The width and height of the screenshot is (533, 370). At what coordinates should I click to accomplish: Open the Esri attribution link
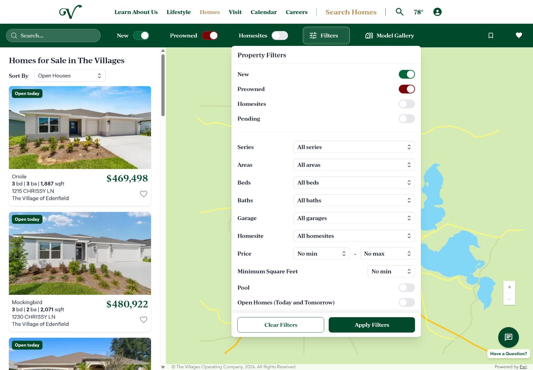coord(523,367)
